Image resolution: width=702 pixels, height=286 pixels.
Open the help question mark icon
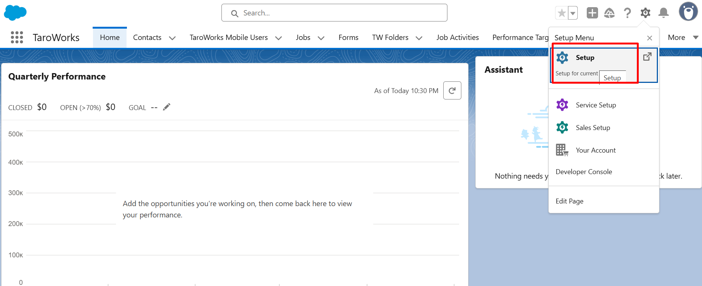point(627,13)
